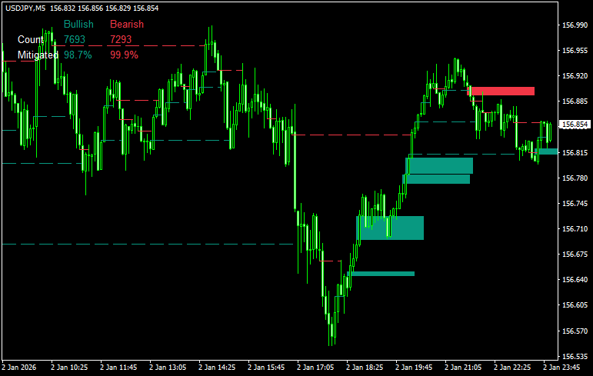The image size is (593, 376).
Task: Click the Mitigated row label
Action: point(38,55)
